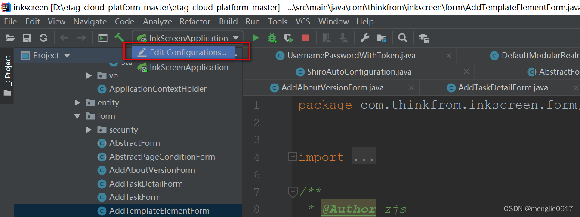This screenshot has width=580, height=217.
Task: Expand the folded import block at line 4
Action: point(293,157)
